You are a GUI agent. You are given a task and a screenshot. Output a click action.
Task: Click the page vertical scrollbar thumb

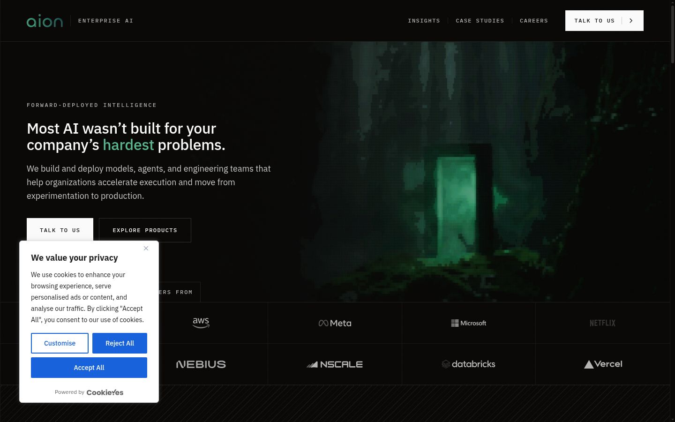point(672,35)
